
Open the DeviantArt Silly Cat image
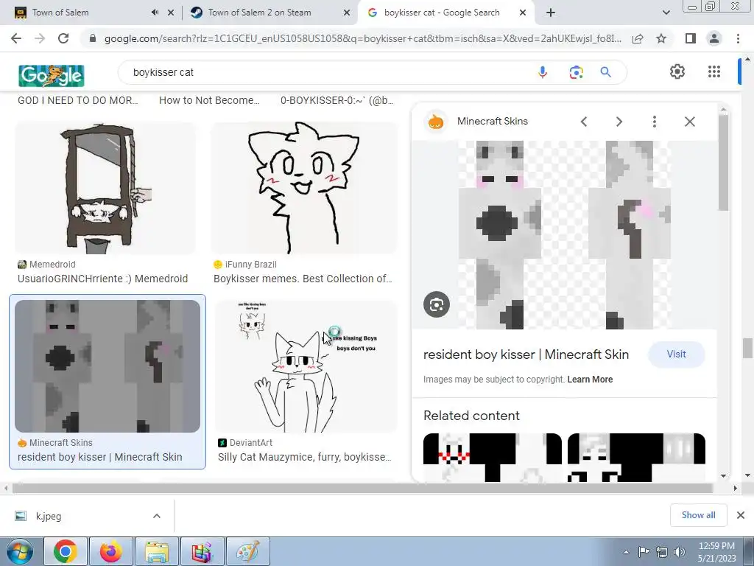tap(306, 367)
